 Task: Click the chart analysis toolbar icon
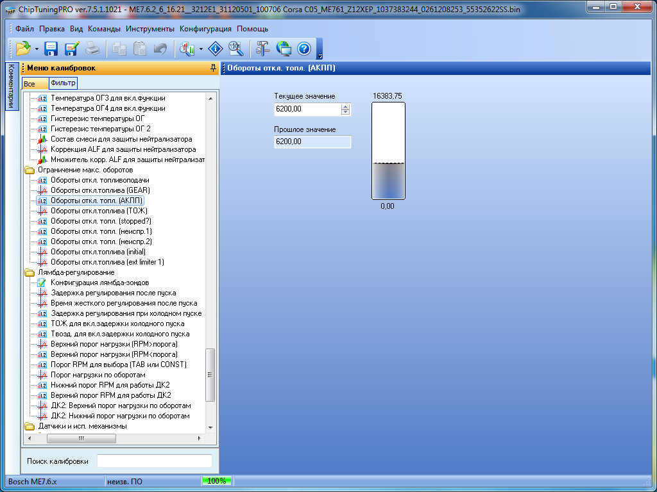click(x=187, y=48)
